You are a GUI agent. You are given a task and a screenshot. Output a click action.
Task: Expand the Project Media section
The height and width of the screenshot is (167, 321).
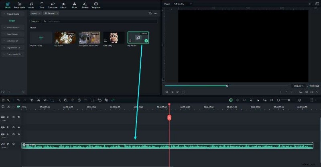13,14
